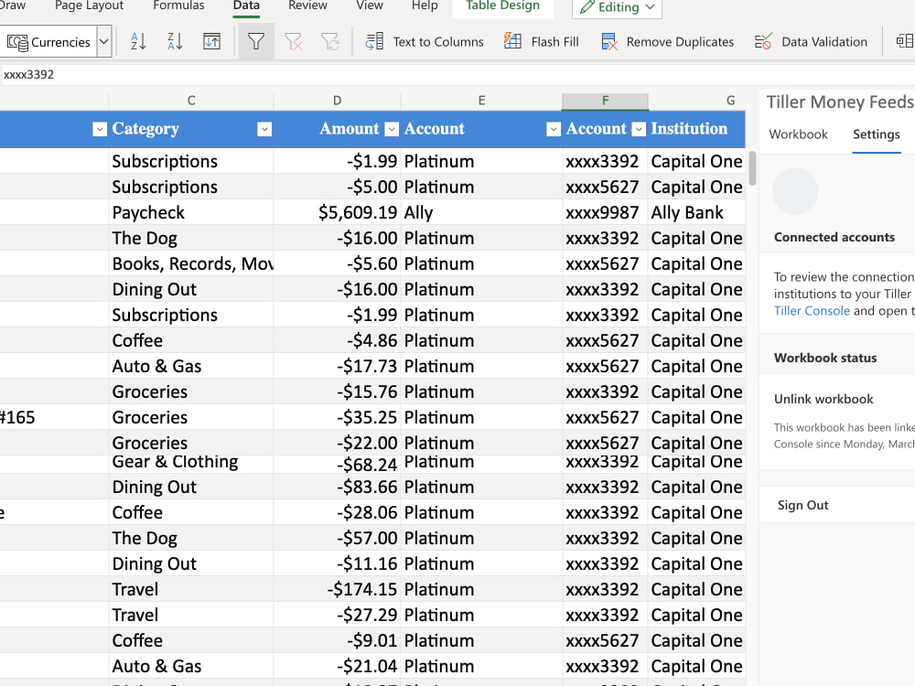This screenshot has height=686, width=915.
Task: Select the Ally Bank institution cell
Action: click(x=696, y=212)
